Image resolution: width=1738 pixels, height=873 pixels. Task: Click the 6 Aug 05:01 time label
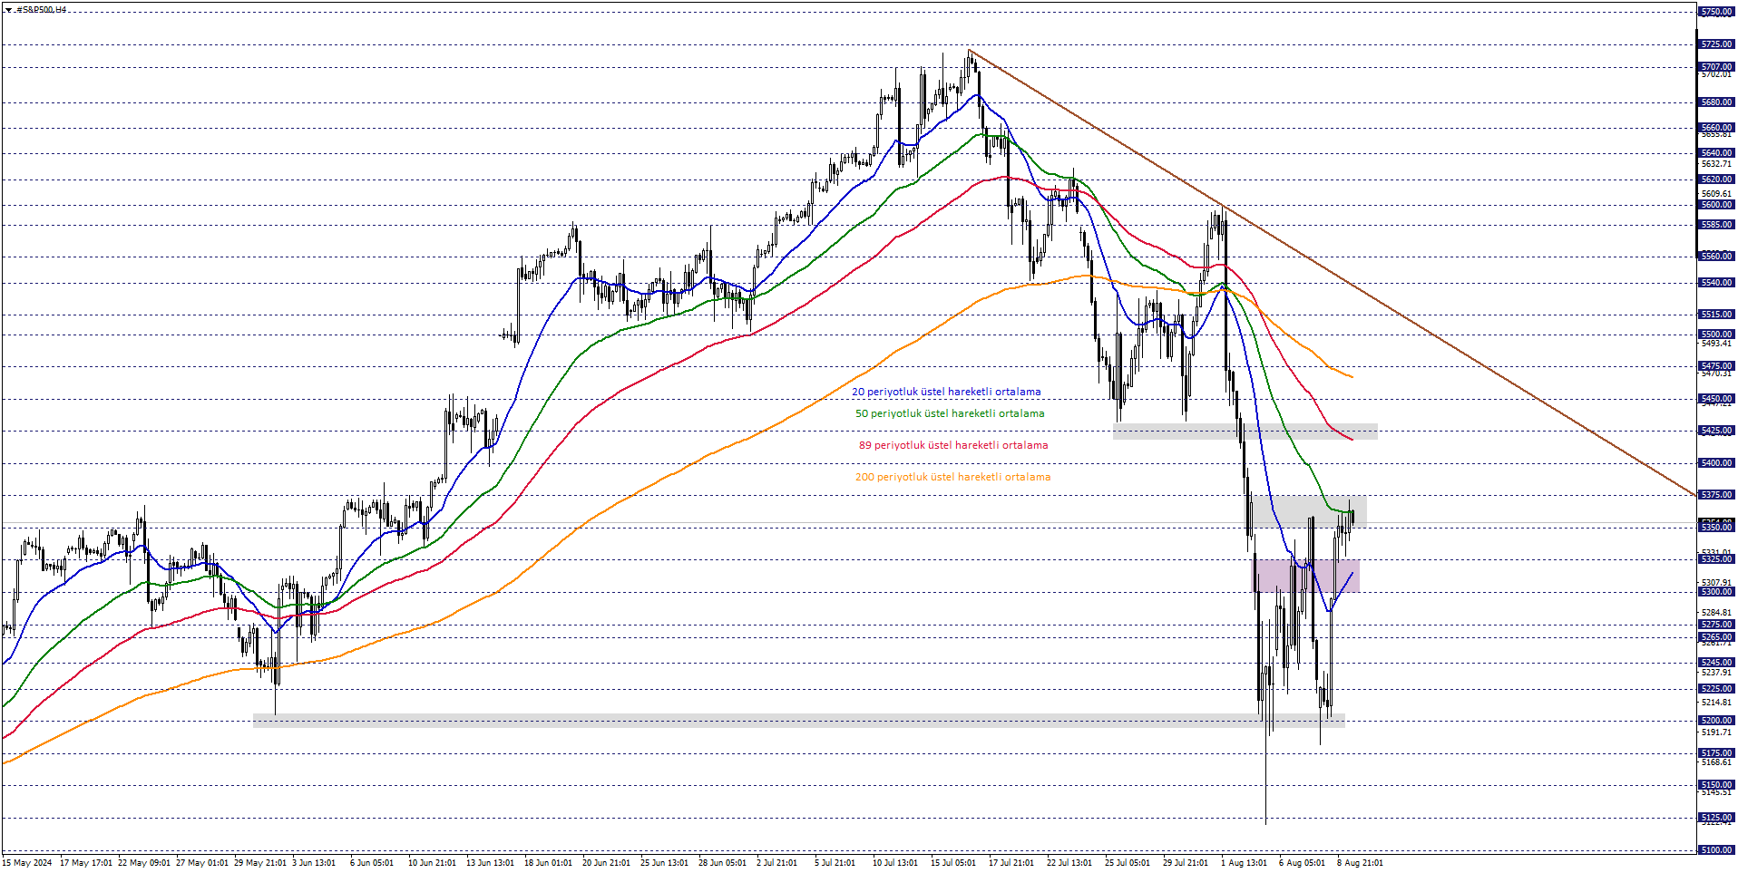point(1302,863)
